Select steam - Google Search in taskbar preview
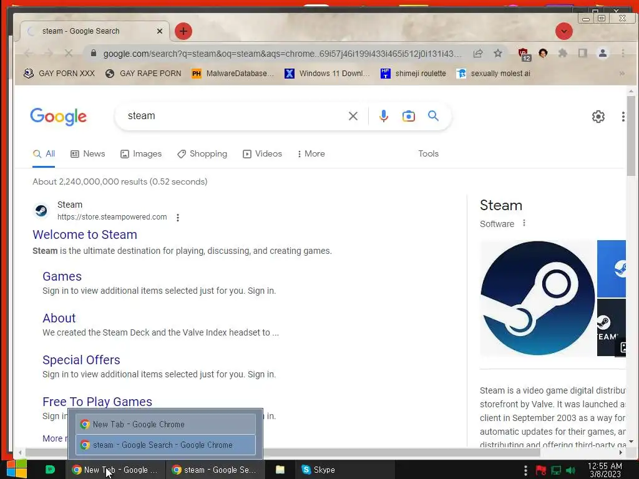The image size is (639, 479). click(x=165, y=445)
